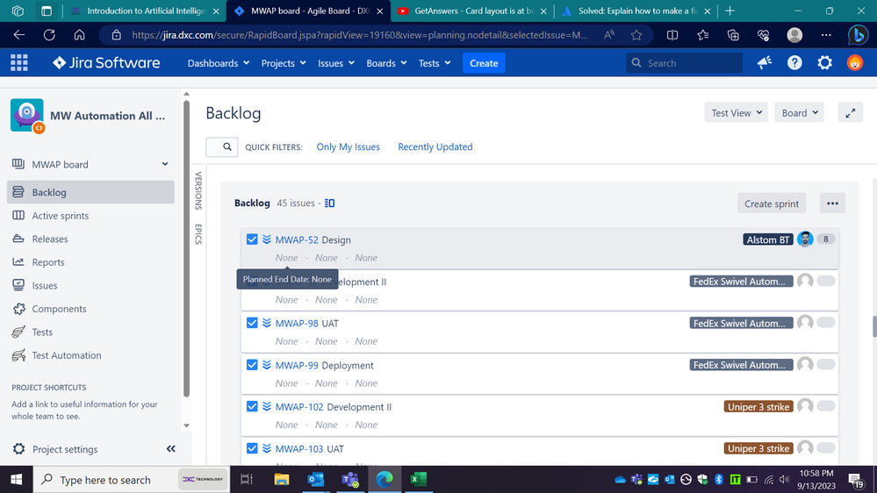Apply Only My Issues quick filter
The image size is (877, 493).
click(348, 146)
